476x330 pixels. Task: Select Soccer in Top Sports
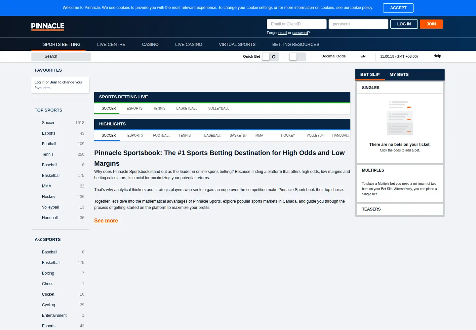60,123
